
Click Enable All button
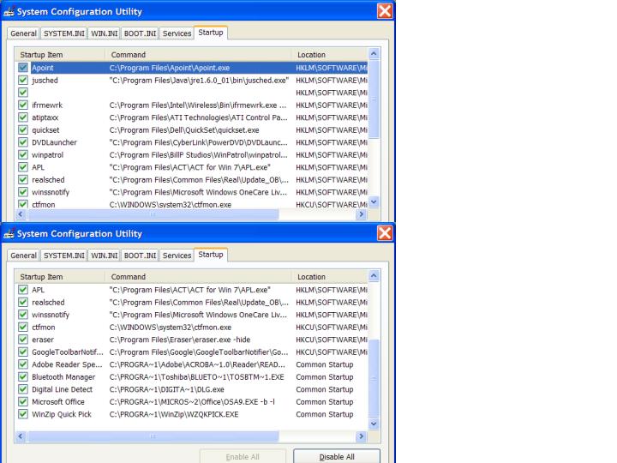tap(243, 456)
